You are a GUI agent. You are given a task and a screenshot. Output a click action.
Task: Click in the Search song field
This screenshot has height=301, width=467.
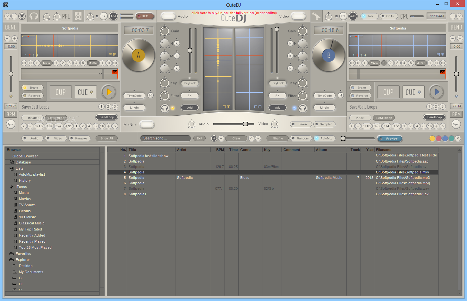[166, 138]
